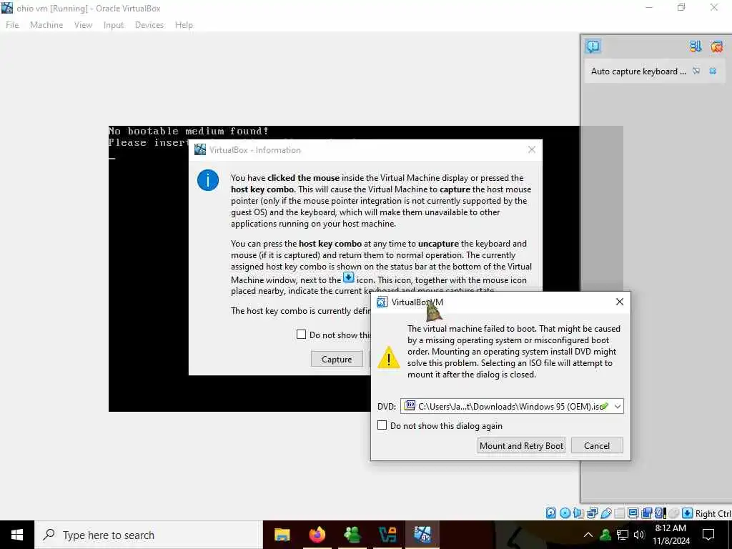Click the shared folders status bar icon

click(620, 513)
